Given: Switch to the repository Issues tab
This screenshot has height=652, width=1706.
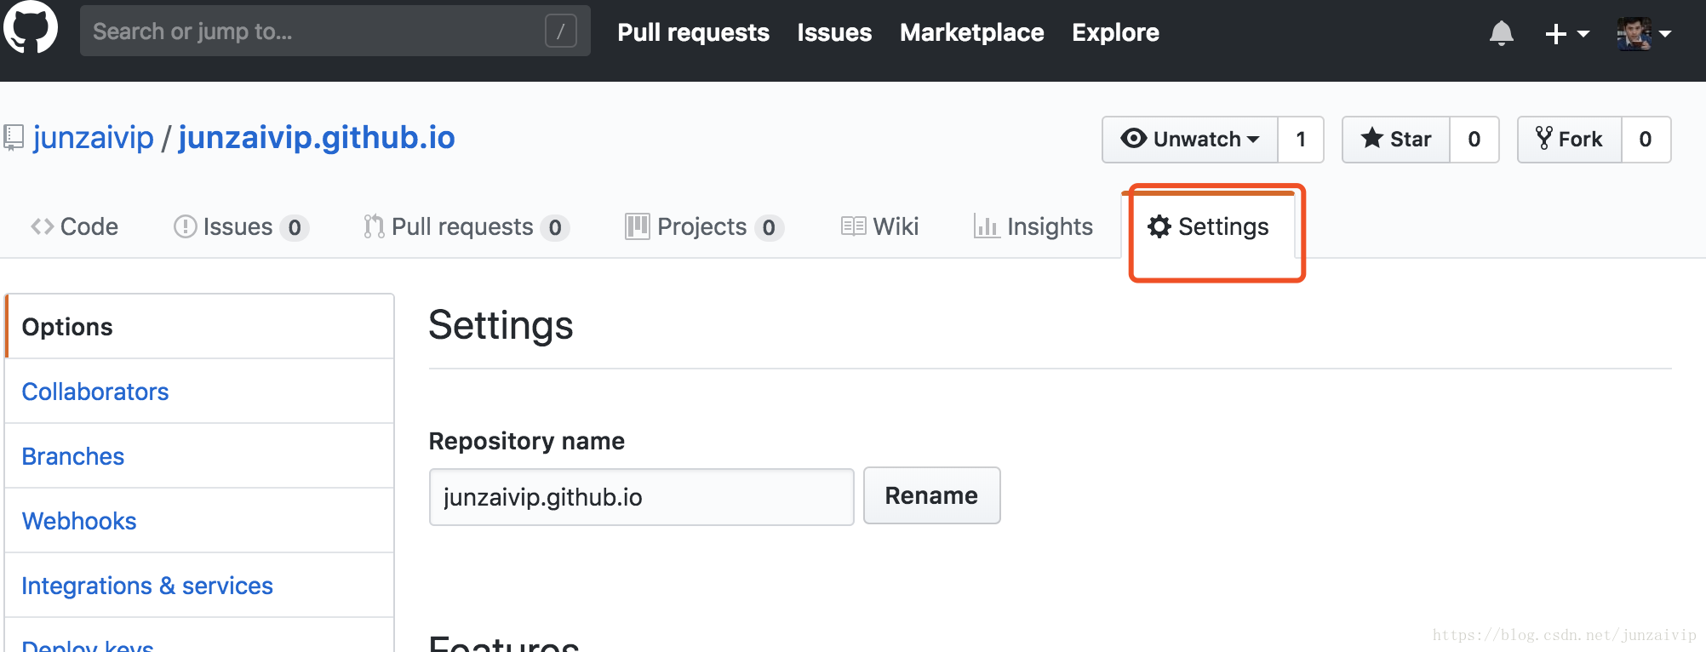Looking at the screenshot, I should coord(241,226).
